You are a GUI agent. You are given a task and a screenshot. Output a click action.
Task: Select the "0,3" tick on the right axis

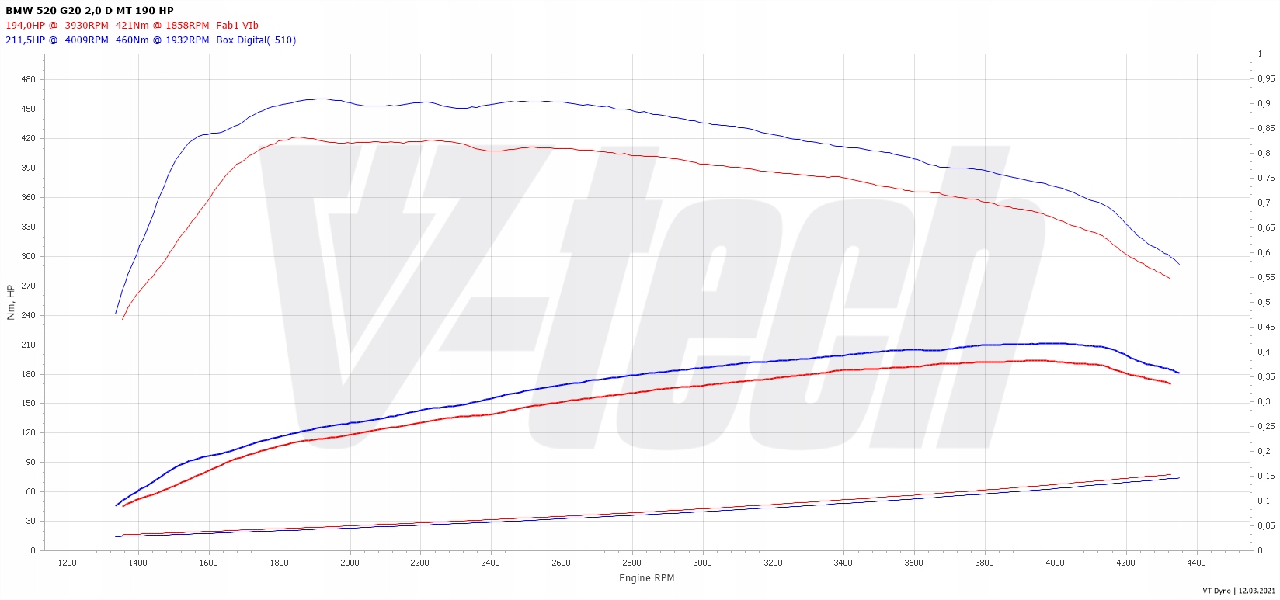tap(1264, 401)
